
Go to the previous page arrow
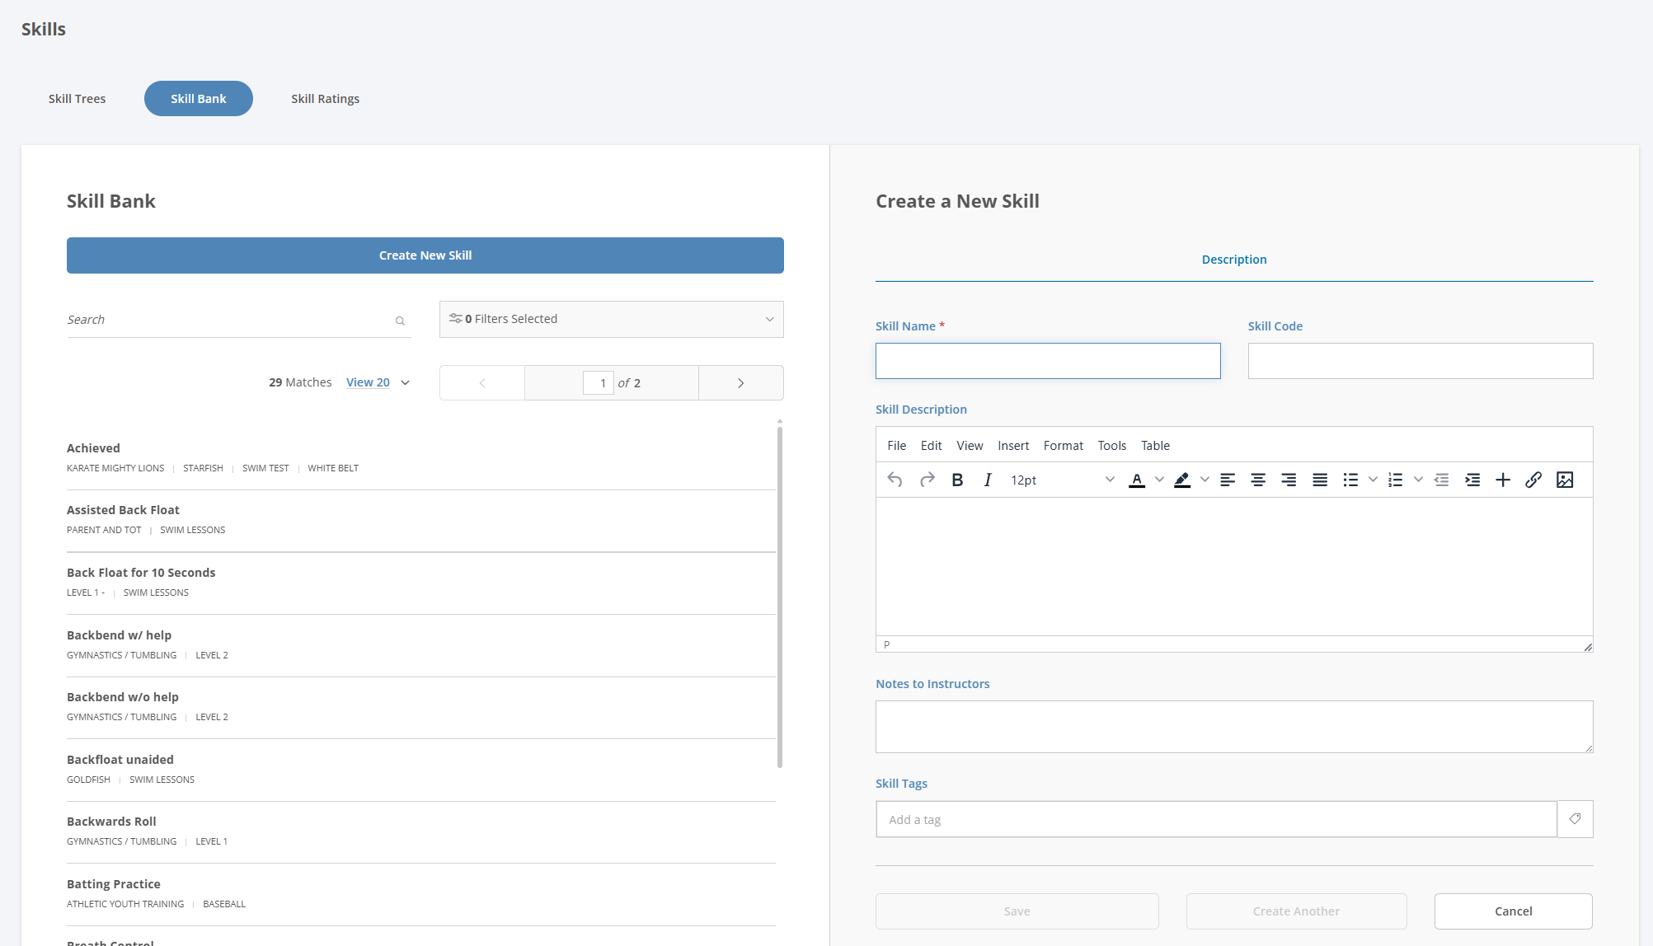482,383
